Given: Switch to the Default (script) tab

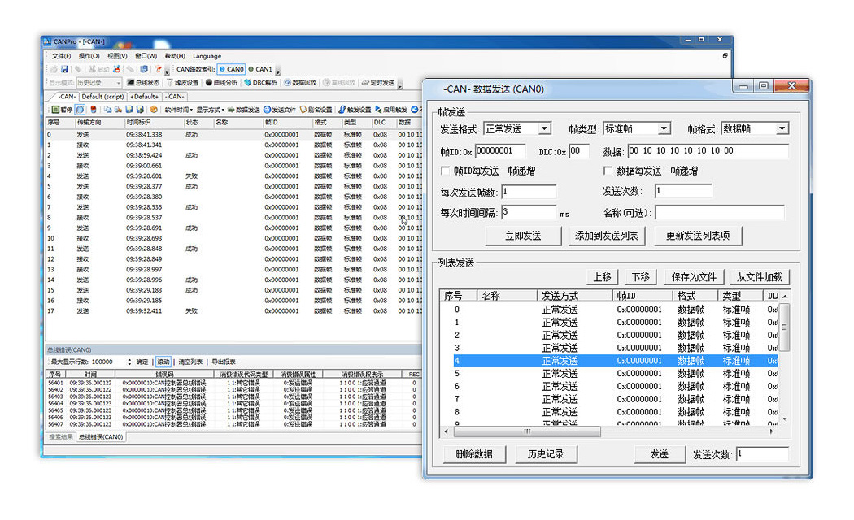Looking at the screenshot, I should (x=102, y=97).
